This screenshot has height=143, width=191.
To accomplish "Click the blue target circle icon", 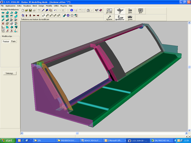I will (x=68, y=16).
